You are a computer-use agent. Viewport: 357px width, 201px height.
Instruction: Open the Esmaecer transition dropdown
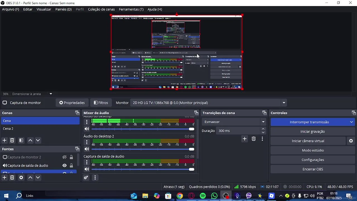click(x=234, y=122)
